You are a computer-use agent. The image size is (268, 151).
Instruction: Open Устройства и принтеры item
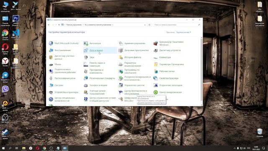[x=63, y=92]
